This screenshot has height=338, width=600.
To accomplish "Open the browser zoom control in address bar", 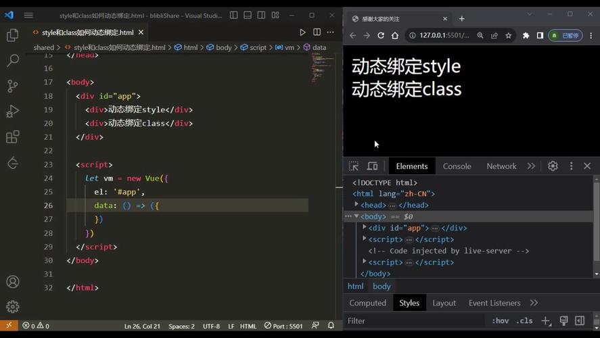I will [x=480, y=36].
